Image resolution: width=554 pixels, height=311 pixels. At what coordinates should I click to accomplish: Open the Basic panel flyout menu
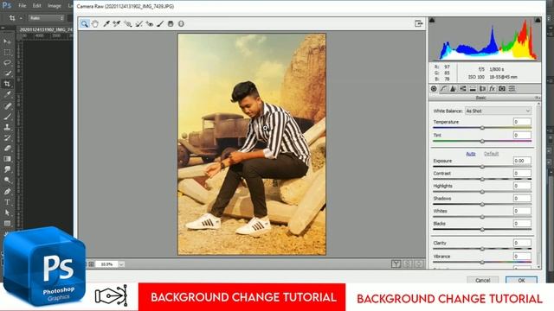click(537, 98)
